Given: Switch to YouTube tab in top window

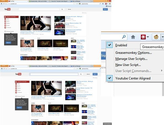Looking at the screenshot, I should pos(18,1).
